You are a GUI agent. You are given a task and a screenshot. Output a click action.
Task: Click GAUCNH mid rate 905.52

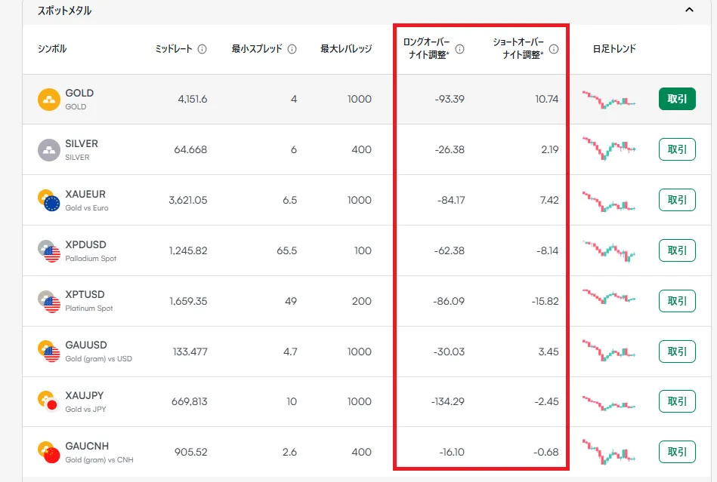coord(191,453)
